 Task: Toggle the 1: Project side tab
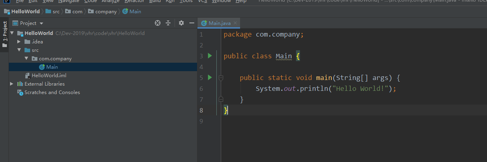point(4,34)
